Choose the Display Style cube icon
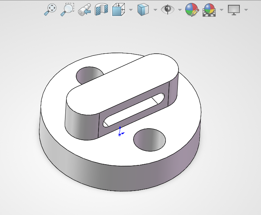 [x=143, y=10]
